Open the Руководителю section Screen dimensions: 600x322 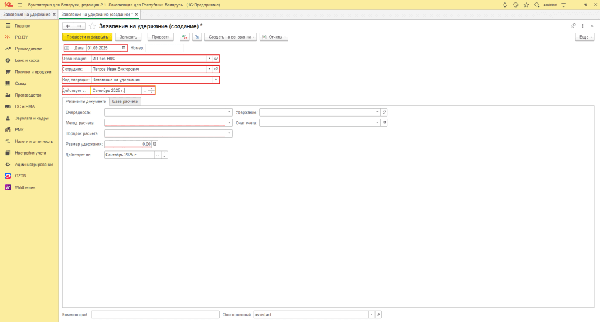(28, 49)
